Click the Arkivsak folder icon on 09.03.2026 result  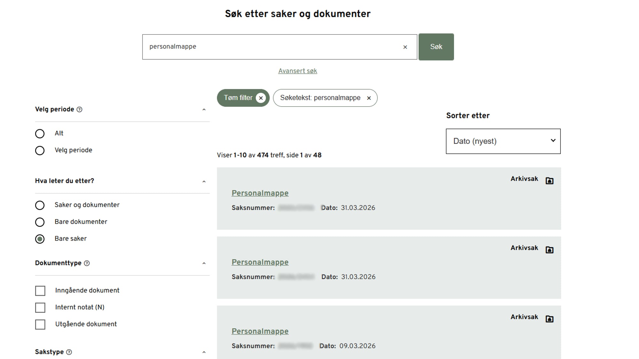click(x=549, y=319)
